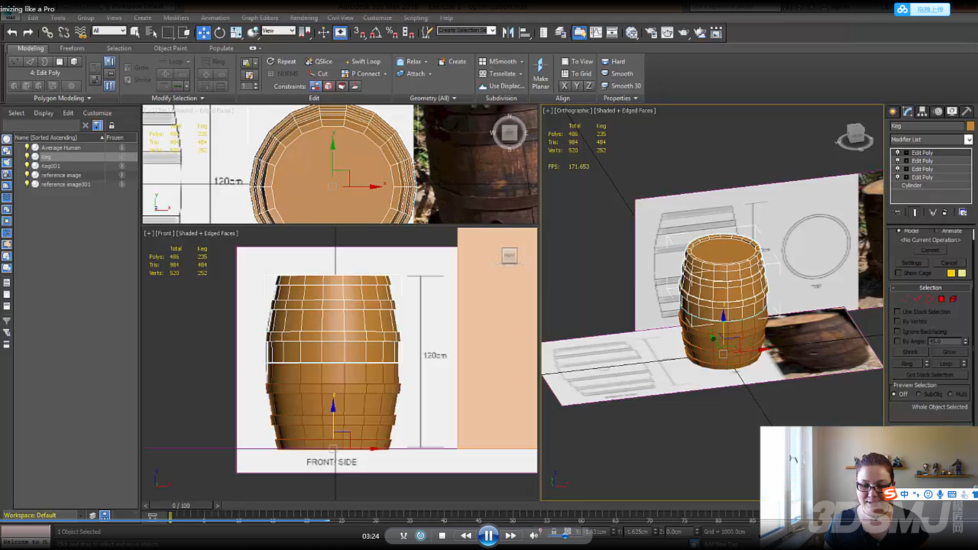Expand the Polygon Modeling panel arrow
Viewport: 978px width, 550px height.
tap(89, 98)
